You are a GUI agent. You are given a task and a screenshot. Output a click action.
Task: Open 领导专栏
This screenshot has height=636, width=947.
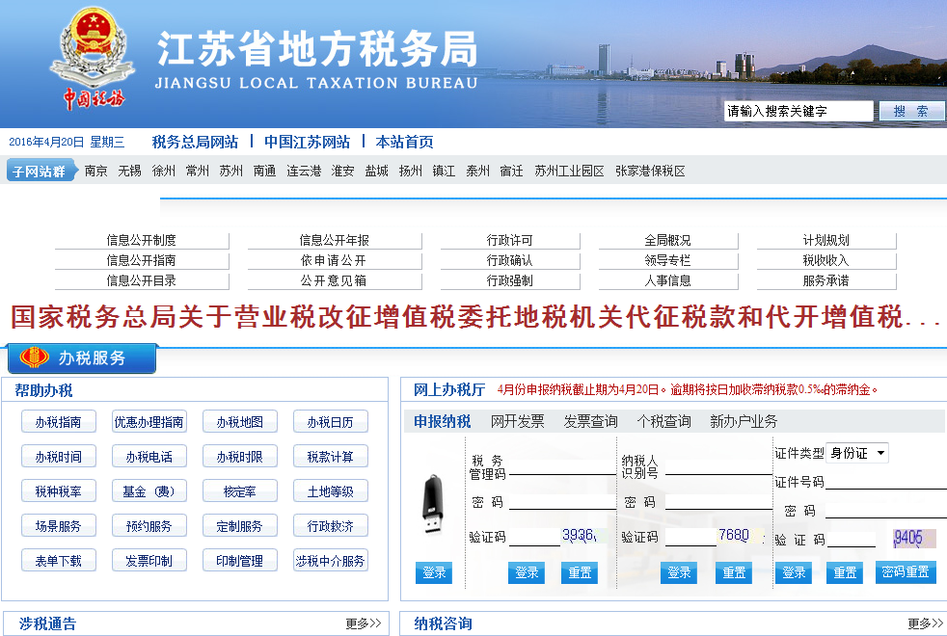point(668,261)
